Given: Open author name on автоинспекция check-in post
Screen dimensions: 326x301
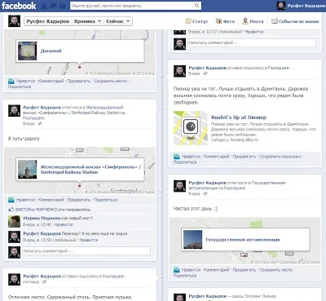Looking at the screenshot, I should point(207,183).
